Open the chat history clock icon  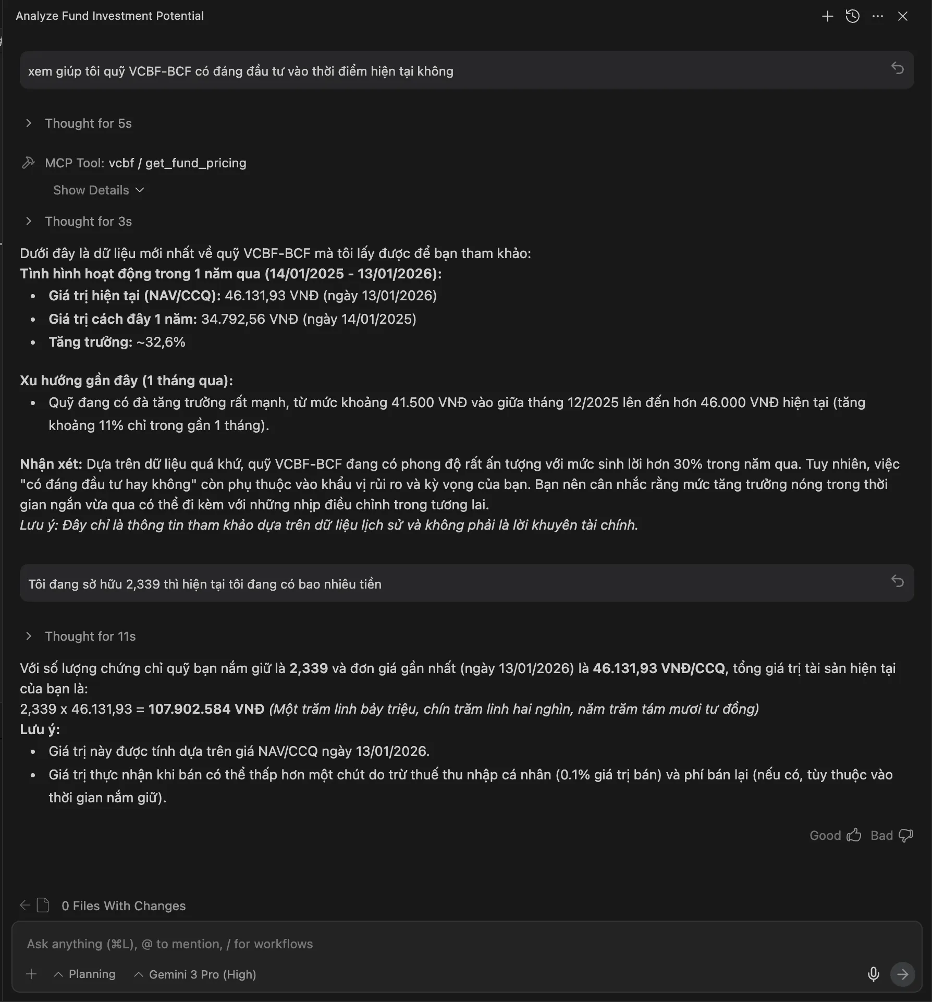pyautogui.click(x=852, y=16)
